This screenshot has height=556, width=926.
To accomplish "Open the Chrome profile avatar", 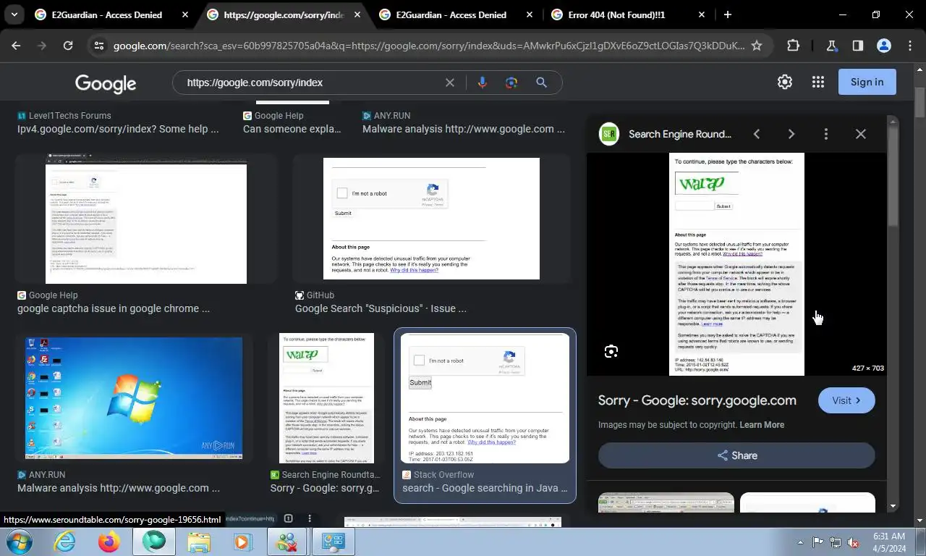I will (883, 46).
